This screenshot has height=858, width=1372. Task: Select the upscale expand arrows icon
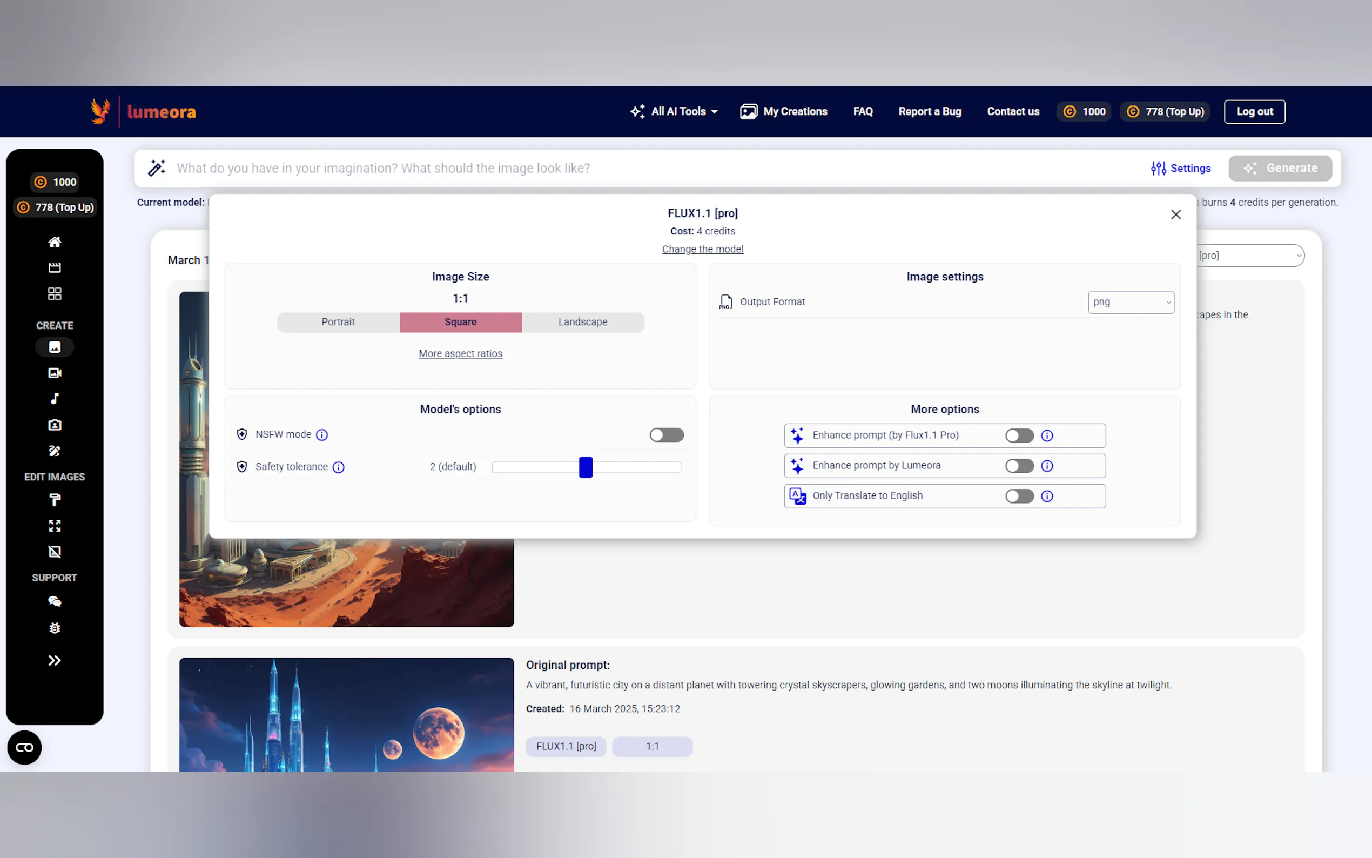pyautogui.click(x=55, y=526)
